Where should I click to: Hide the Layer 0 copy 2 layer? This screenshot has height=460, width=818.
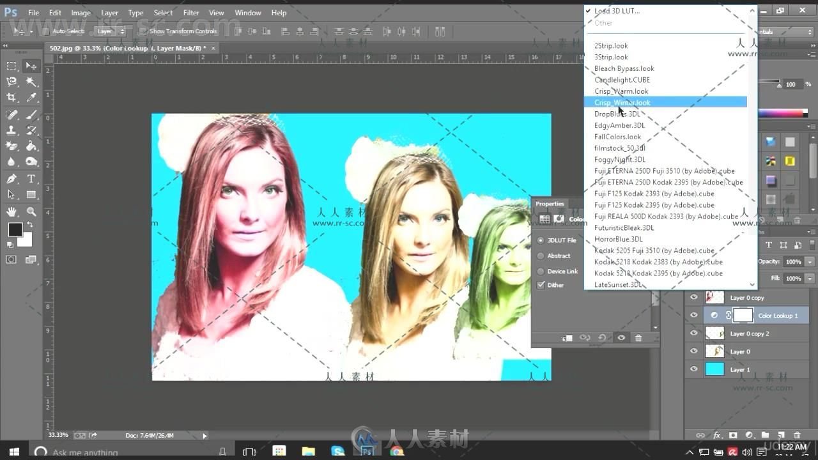(x=694, y=333)
